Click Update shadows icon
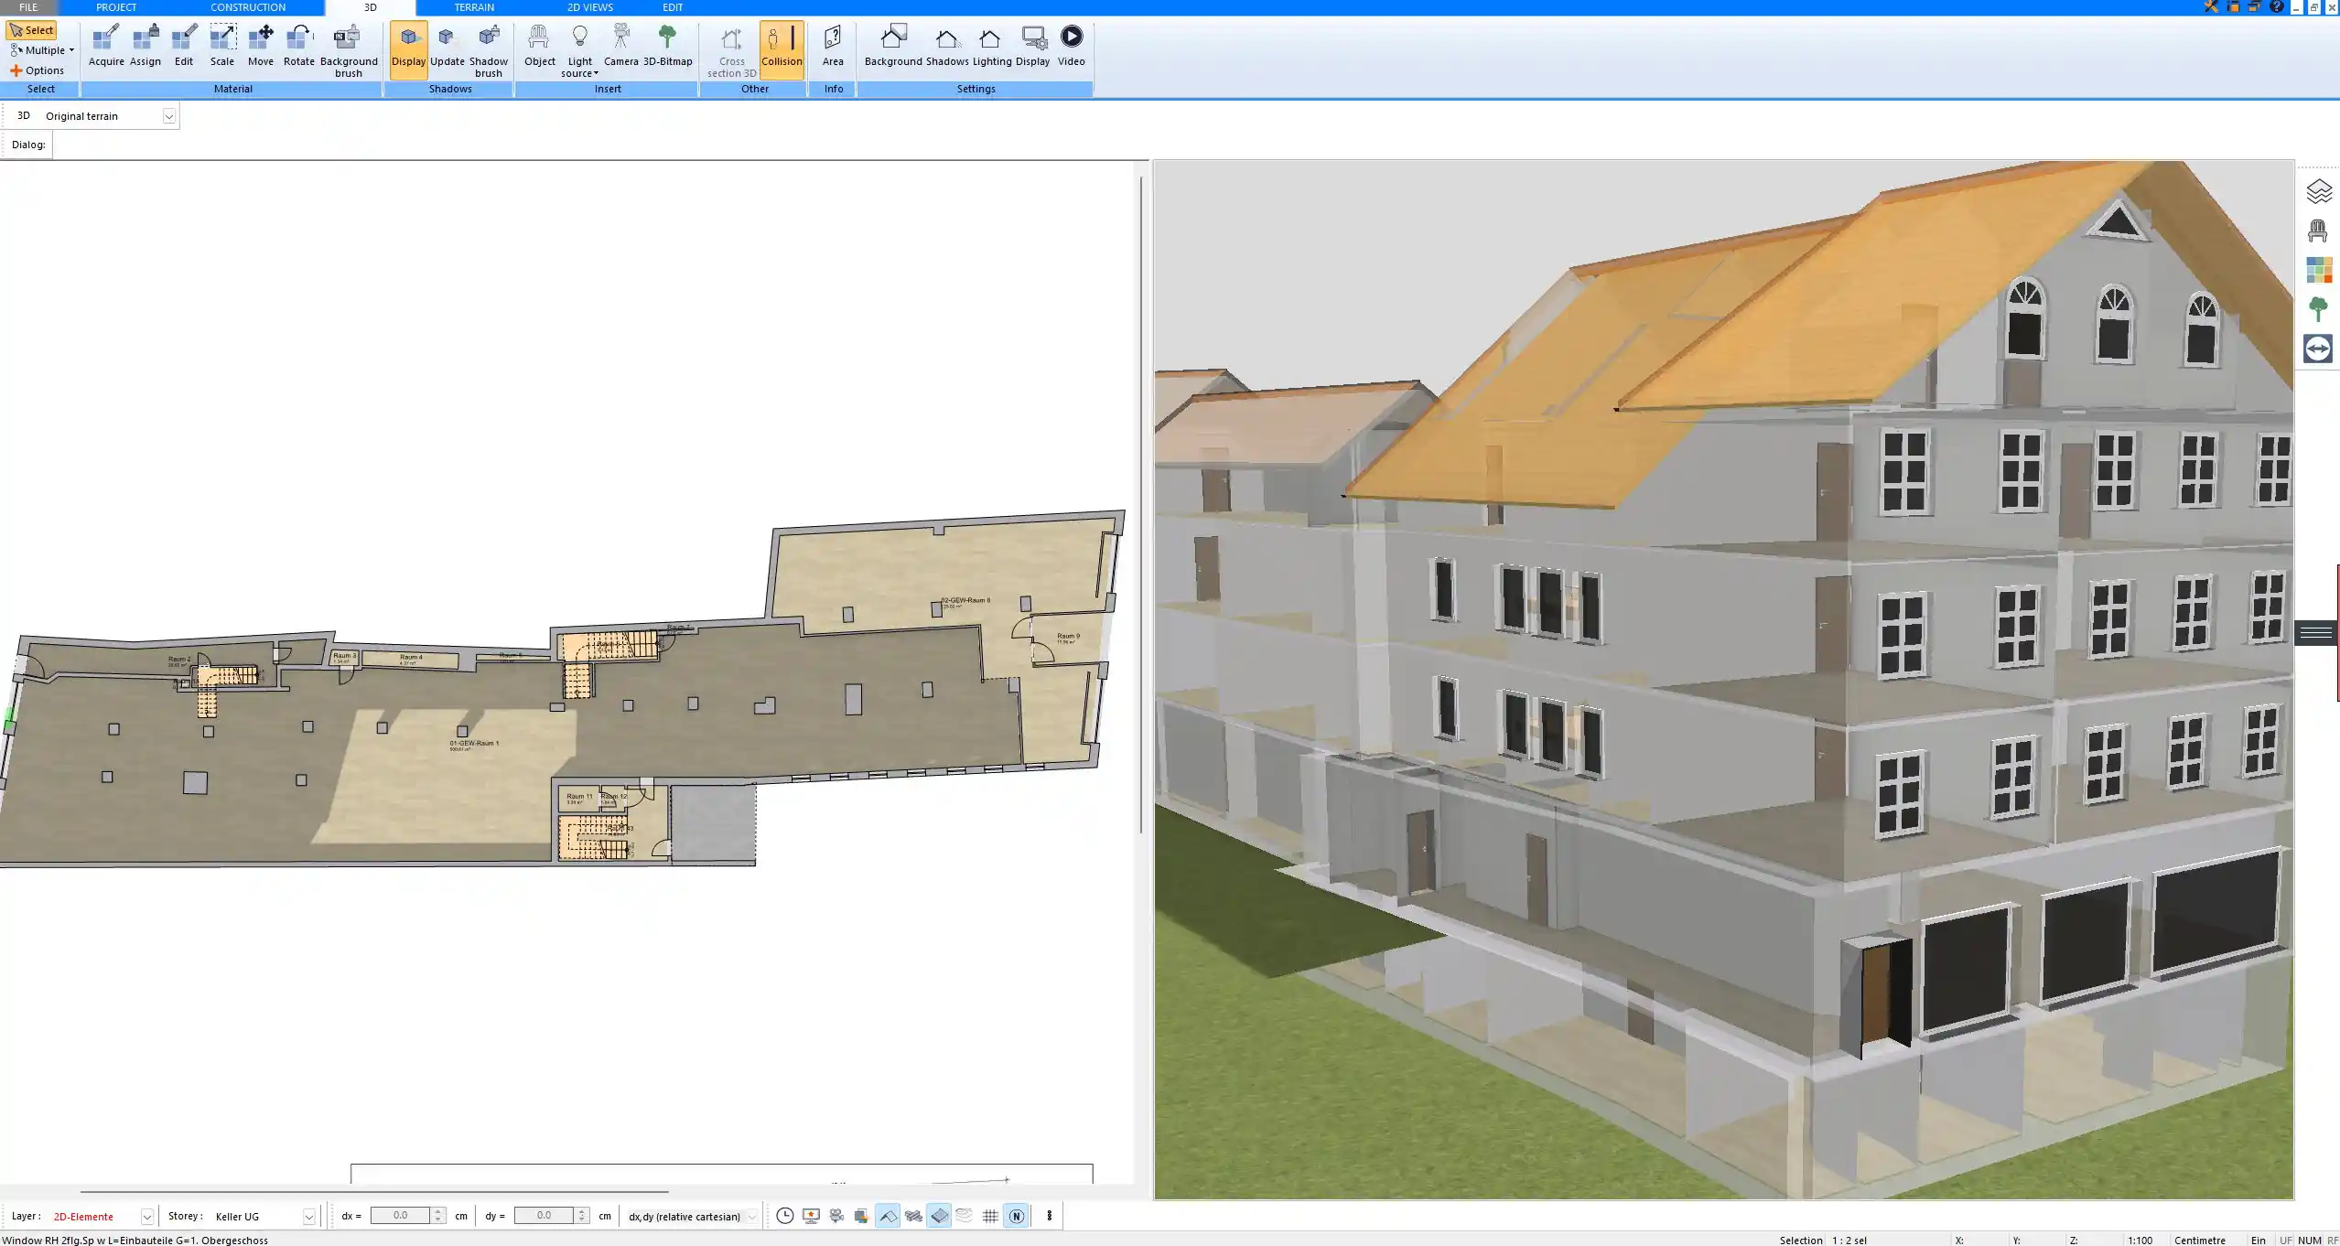2340x1246 pixels. [448, 47]
